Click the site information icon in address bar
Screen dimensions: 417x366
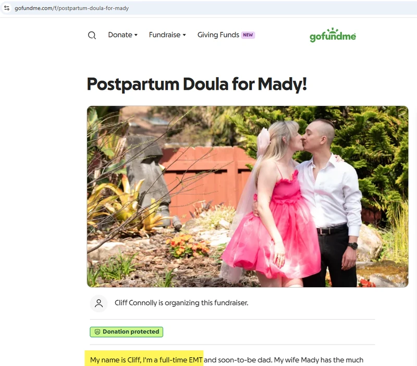[7, 8]
